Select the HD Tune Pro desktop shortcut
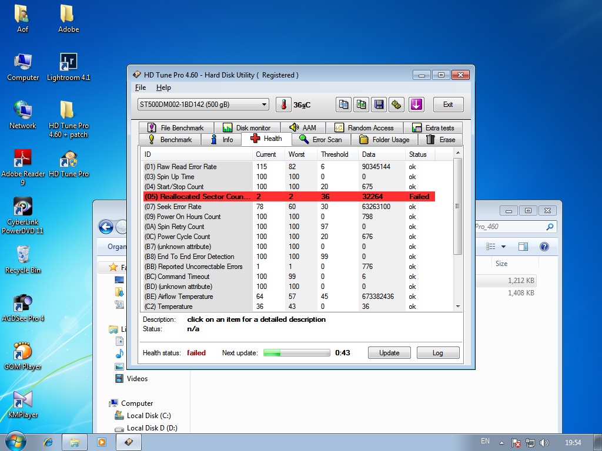 pyautogui.click(x=69, y=164)
